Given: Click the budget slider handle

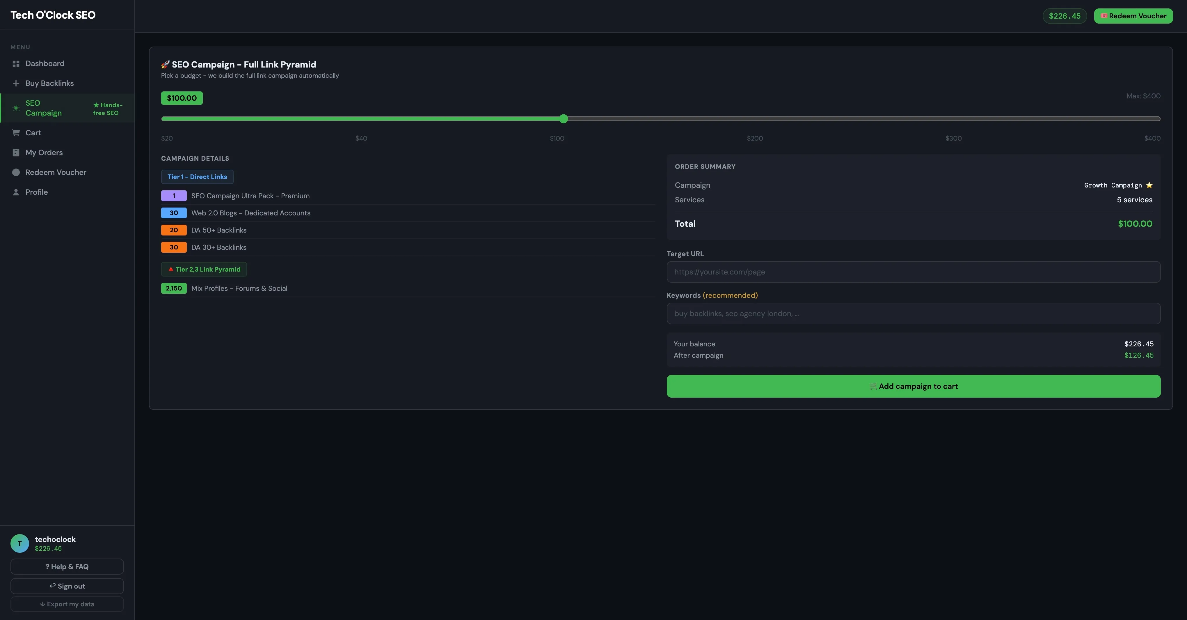Looking at the screenshot, I should pos(564,119).
